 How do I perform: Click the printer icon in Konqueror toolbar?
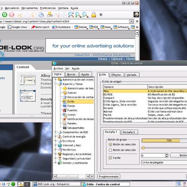pyautogui.click(x=42, y=14)
